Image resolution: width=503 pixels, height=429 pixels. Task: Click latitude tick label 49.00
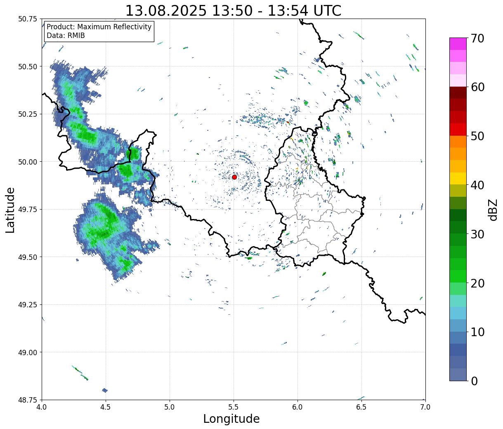[x=28, y=352]
